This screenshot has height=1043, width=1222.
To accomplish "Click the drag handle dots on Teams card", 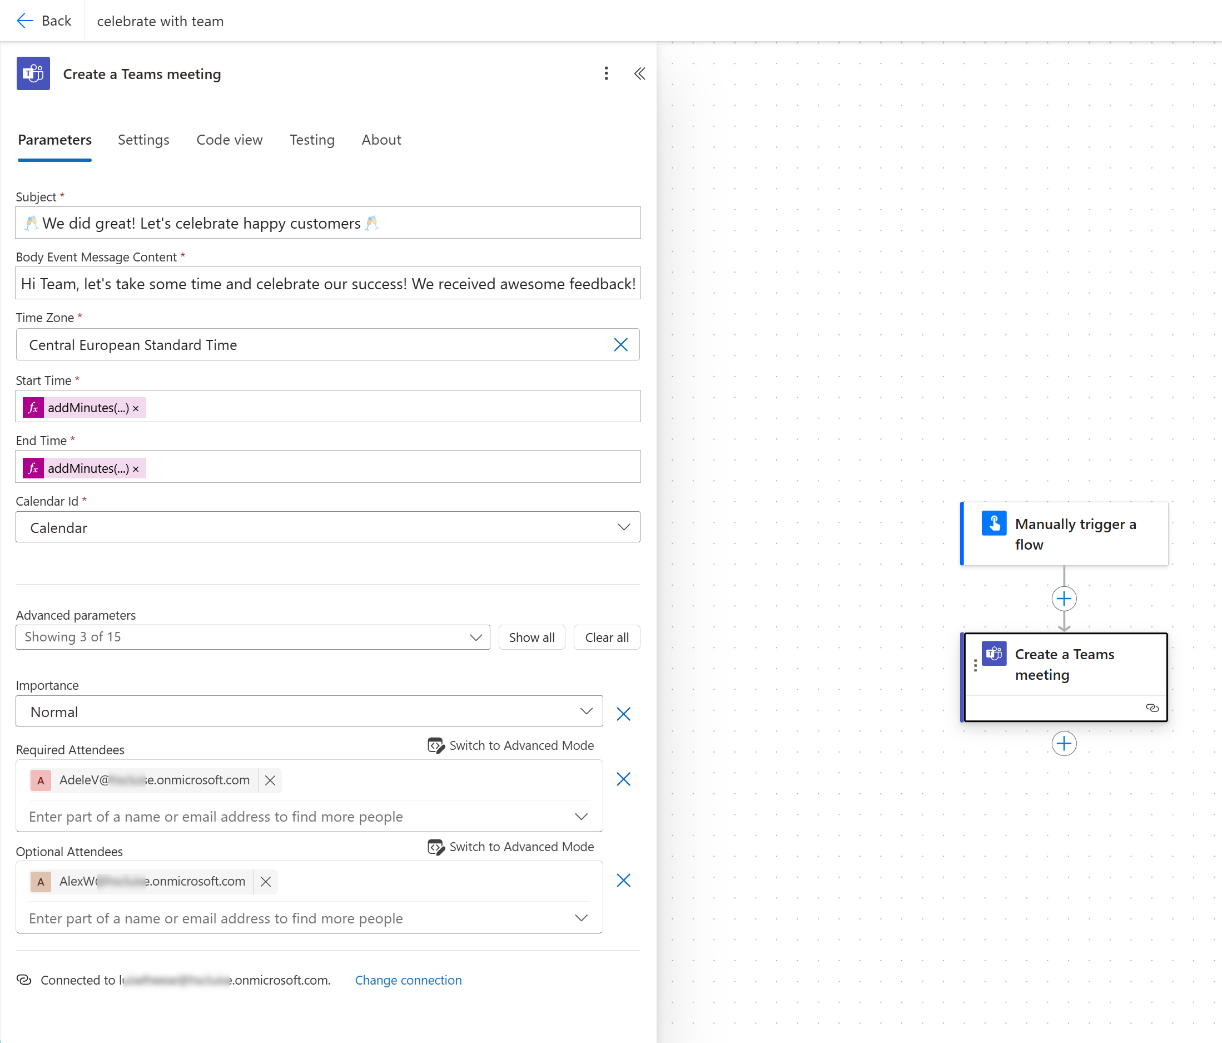I will pos(975,665).
